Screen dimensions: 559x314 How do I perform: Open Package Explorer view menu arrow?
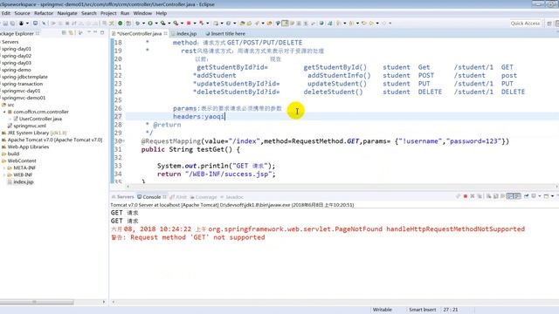tap(89, 32)
